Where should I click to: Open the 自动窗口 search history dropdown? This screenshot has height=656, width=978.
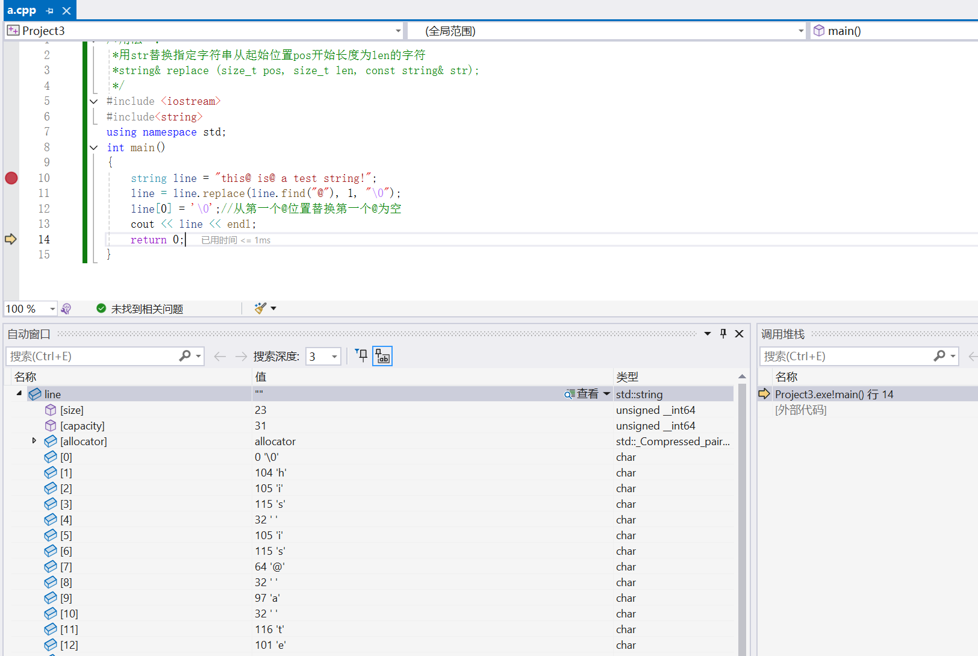[198, 356]
